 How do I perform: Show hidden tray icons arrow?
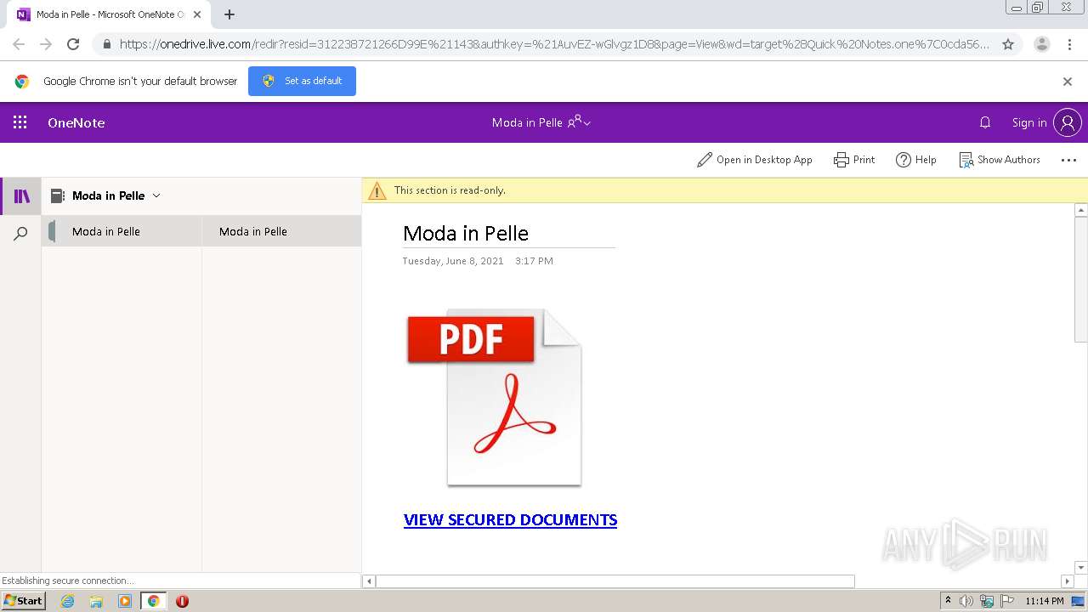949,600
